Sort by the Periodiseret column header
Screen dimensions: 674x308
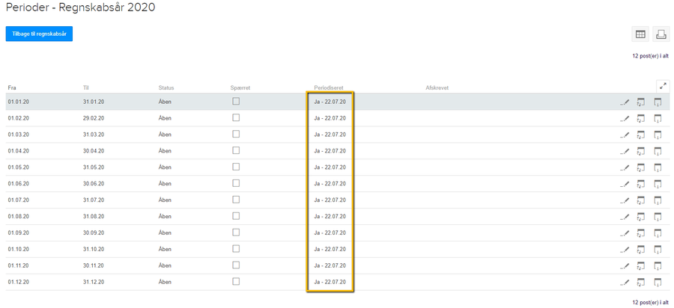point(329,88)
